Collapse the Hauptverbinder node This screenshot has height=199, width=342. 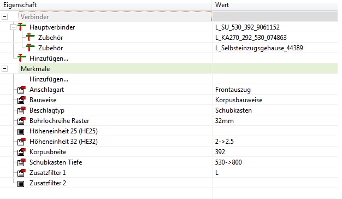click(x=13, y=27)
